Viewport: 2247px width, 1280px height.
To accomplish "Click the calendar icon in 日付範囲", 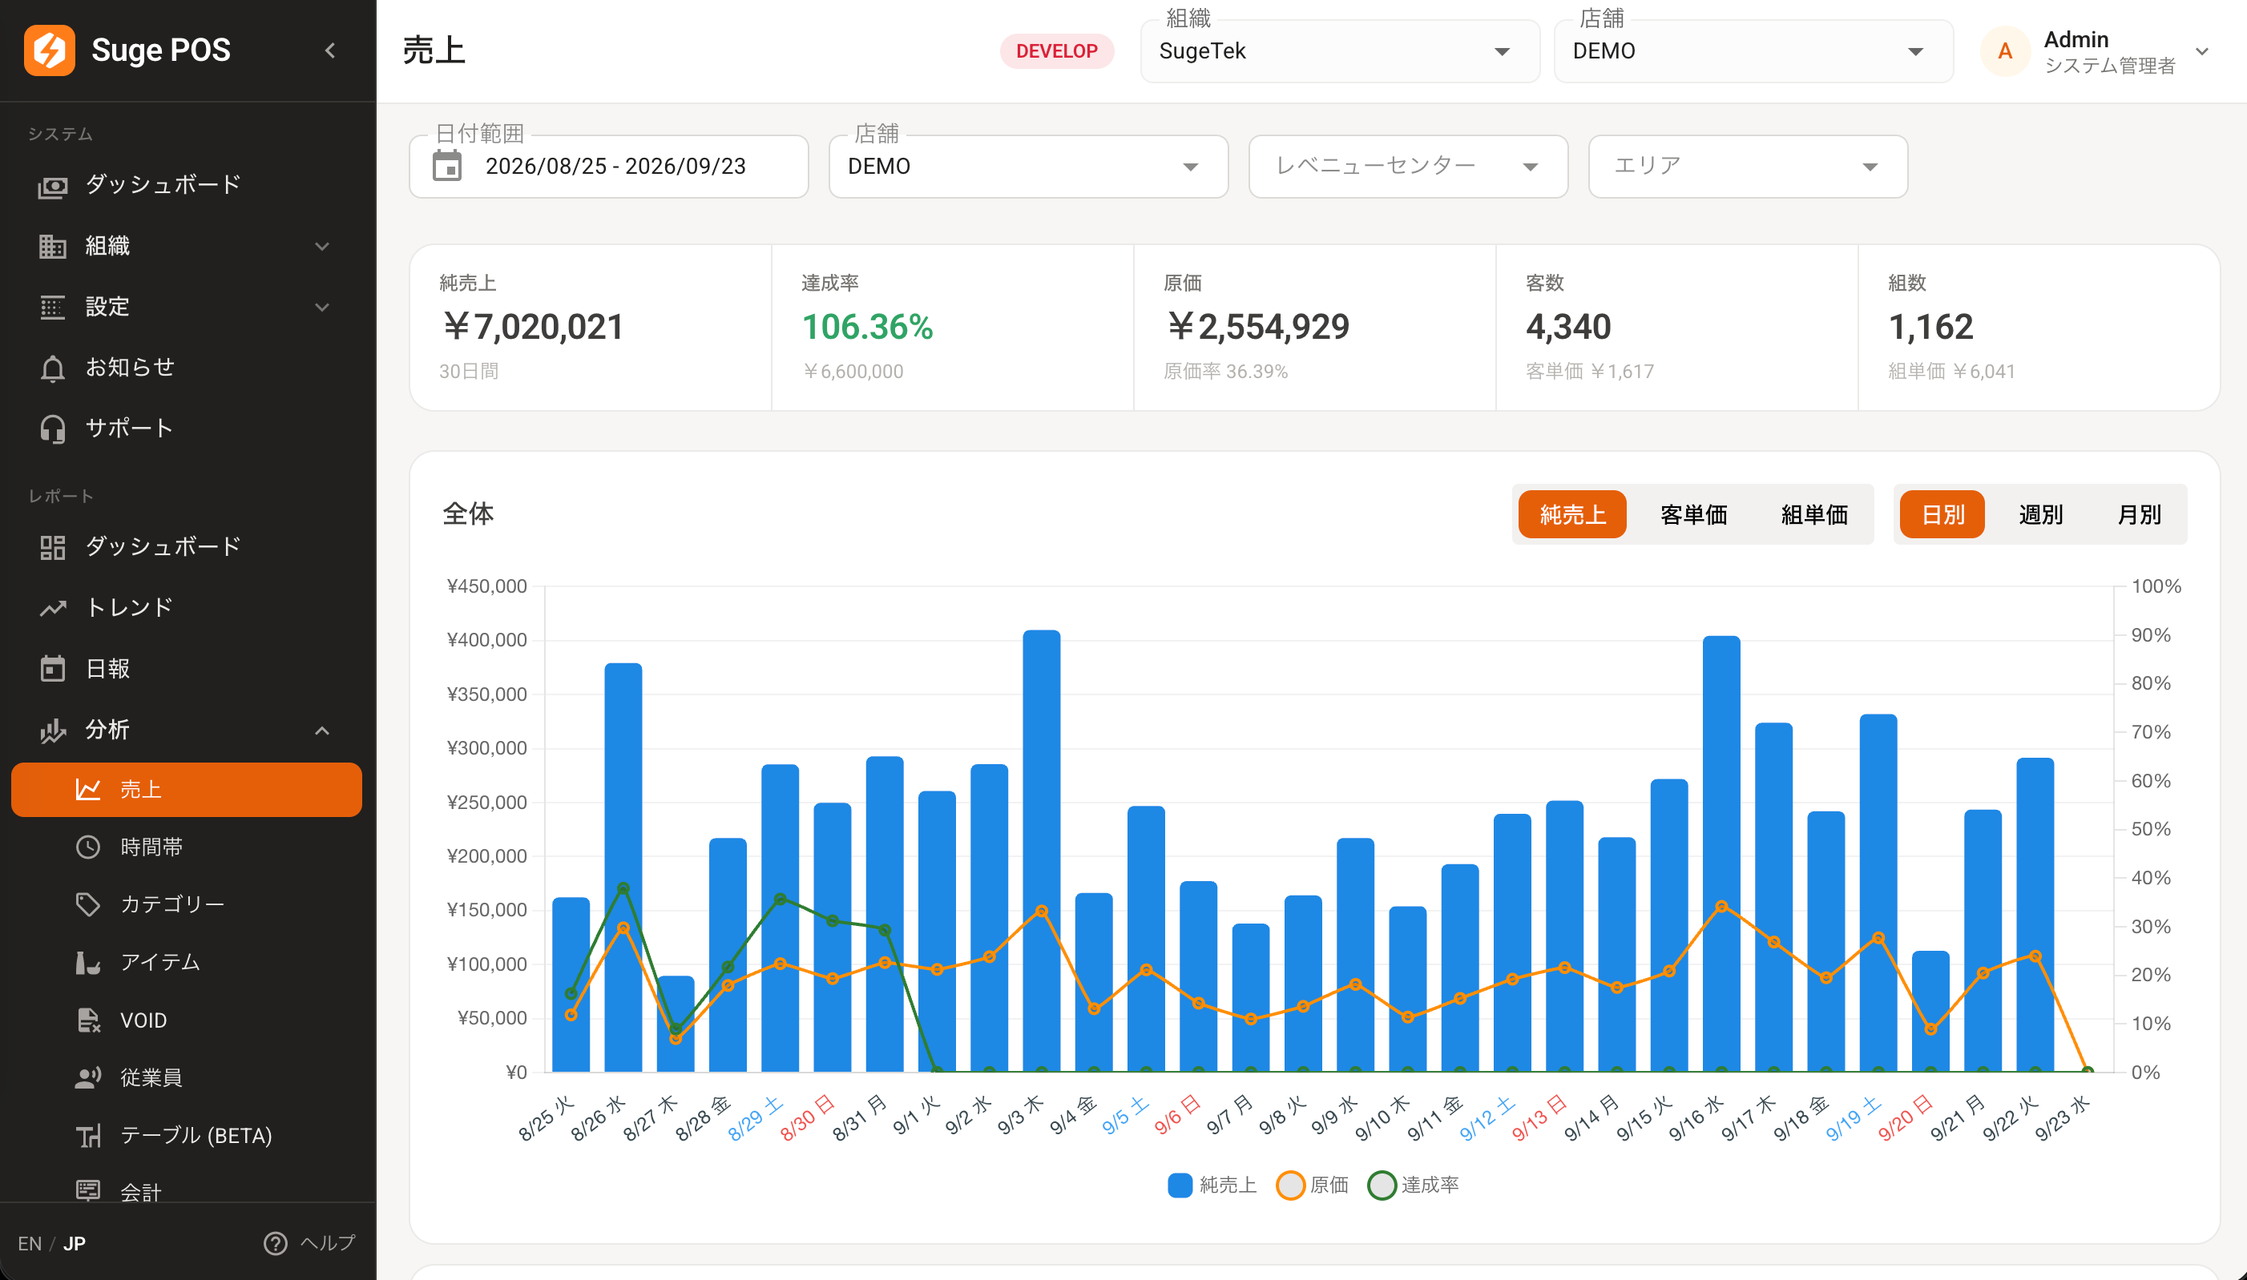I will click(447, 165).
